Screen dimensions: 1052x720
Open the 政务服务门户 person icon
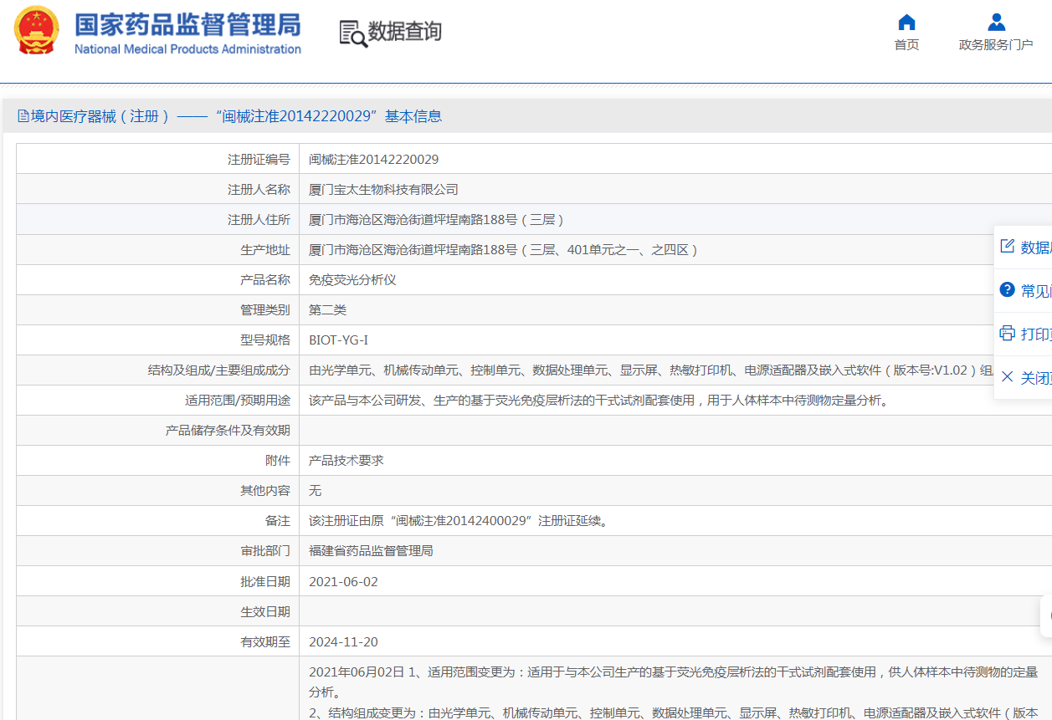point(996,22)
